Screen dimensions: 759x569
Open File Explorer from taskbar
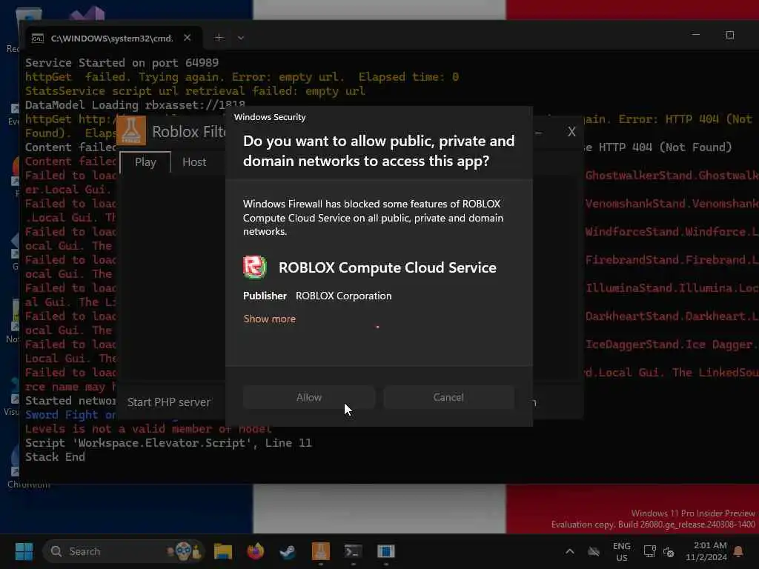223,551
